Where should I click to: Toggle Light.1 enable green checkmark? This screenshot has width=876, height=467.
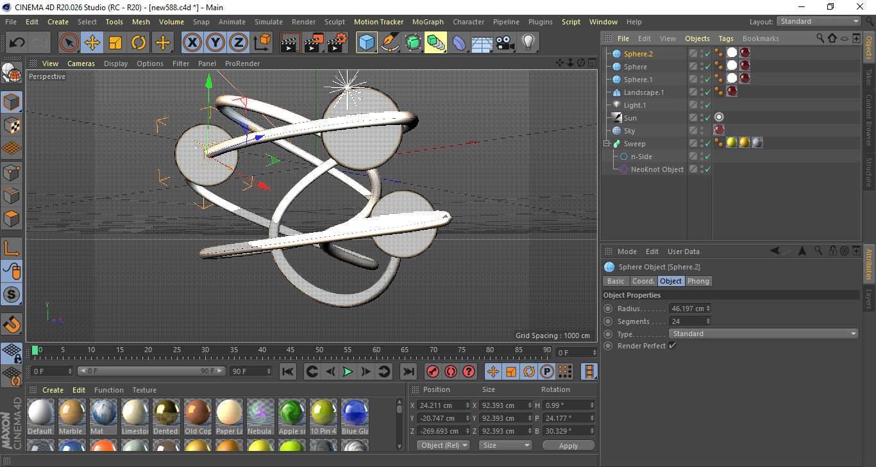707,105
